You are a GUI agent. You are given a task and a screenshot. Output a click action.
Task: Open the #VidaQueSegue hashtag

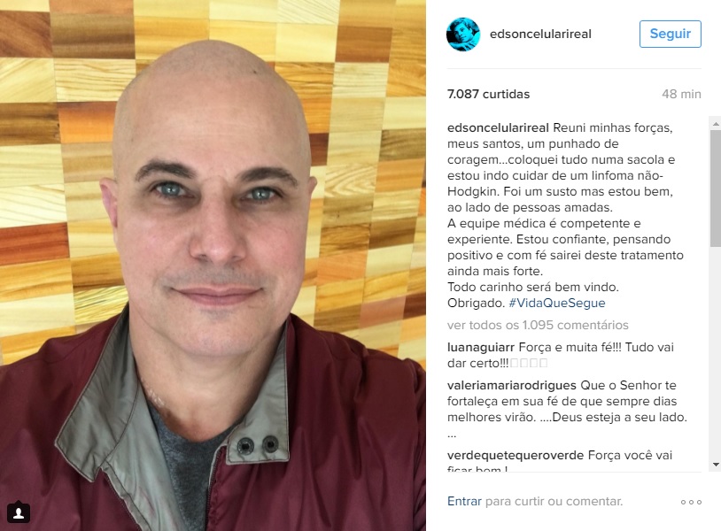[557, 304]
